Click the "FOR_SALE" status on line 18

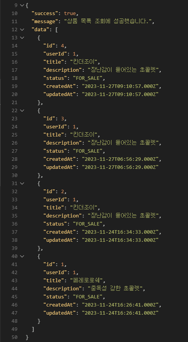88,78
